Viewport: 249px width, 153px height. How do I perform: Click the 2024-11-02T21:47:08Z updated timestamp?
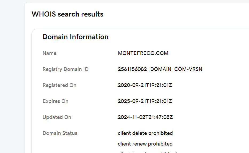(145, 117)
